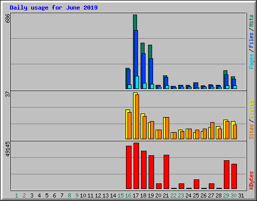Click the cyan Pages bar for day 17

(137, 82)
